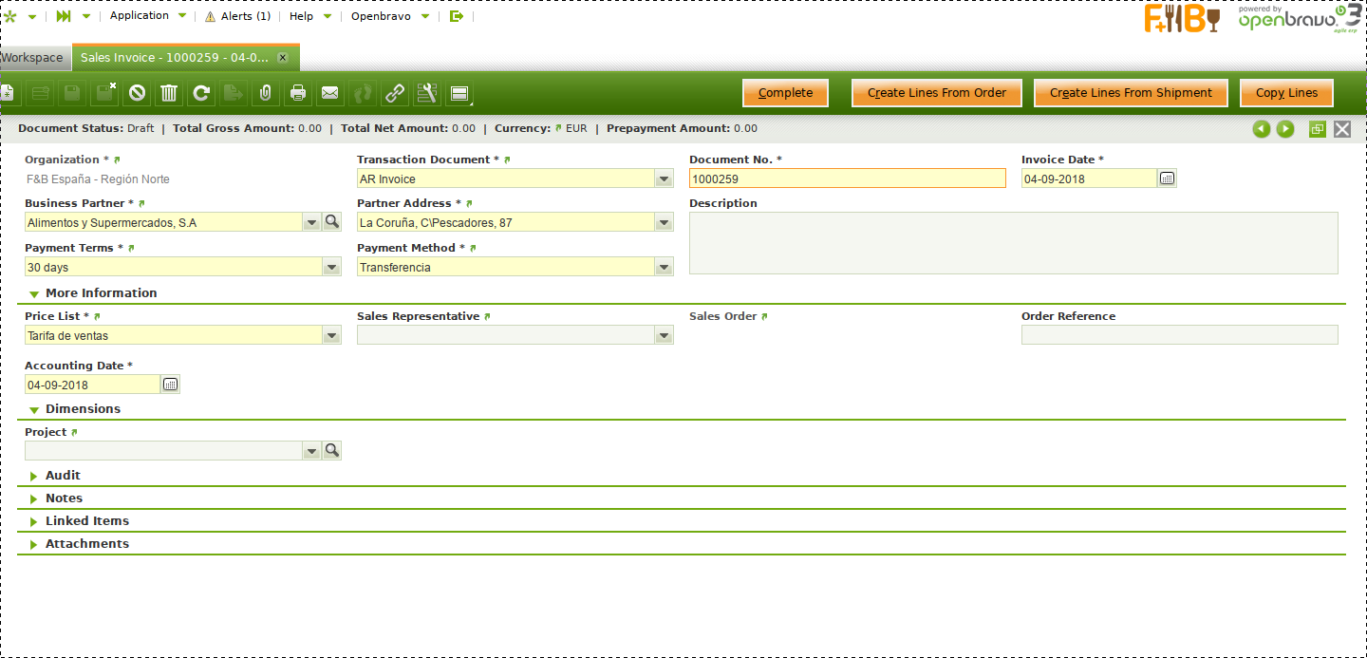Collapse the More Information section
This screenshot has width=1367, height=658.
[34, 294]
